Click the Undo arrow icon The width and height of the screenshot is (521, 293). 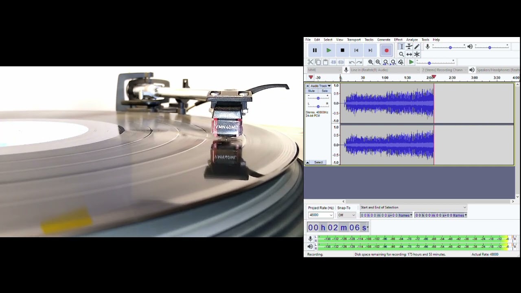point(352,62)
